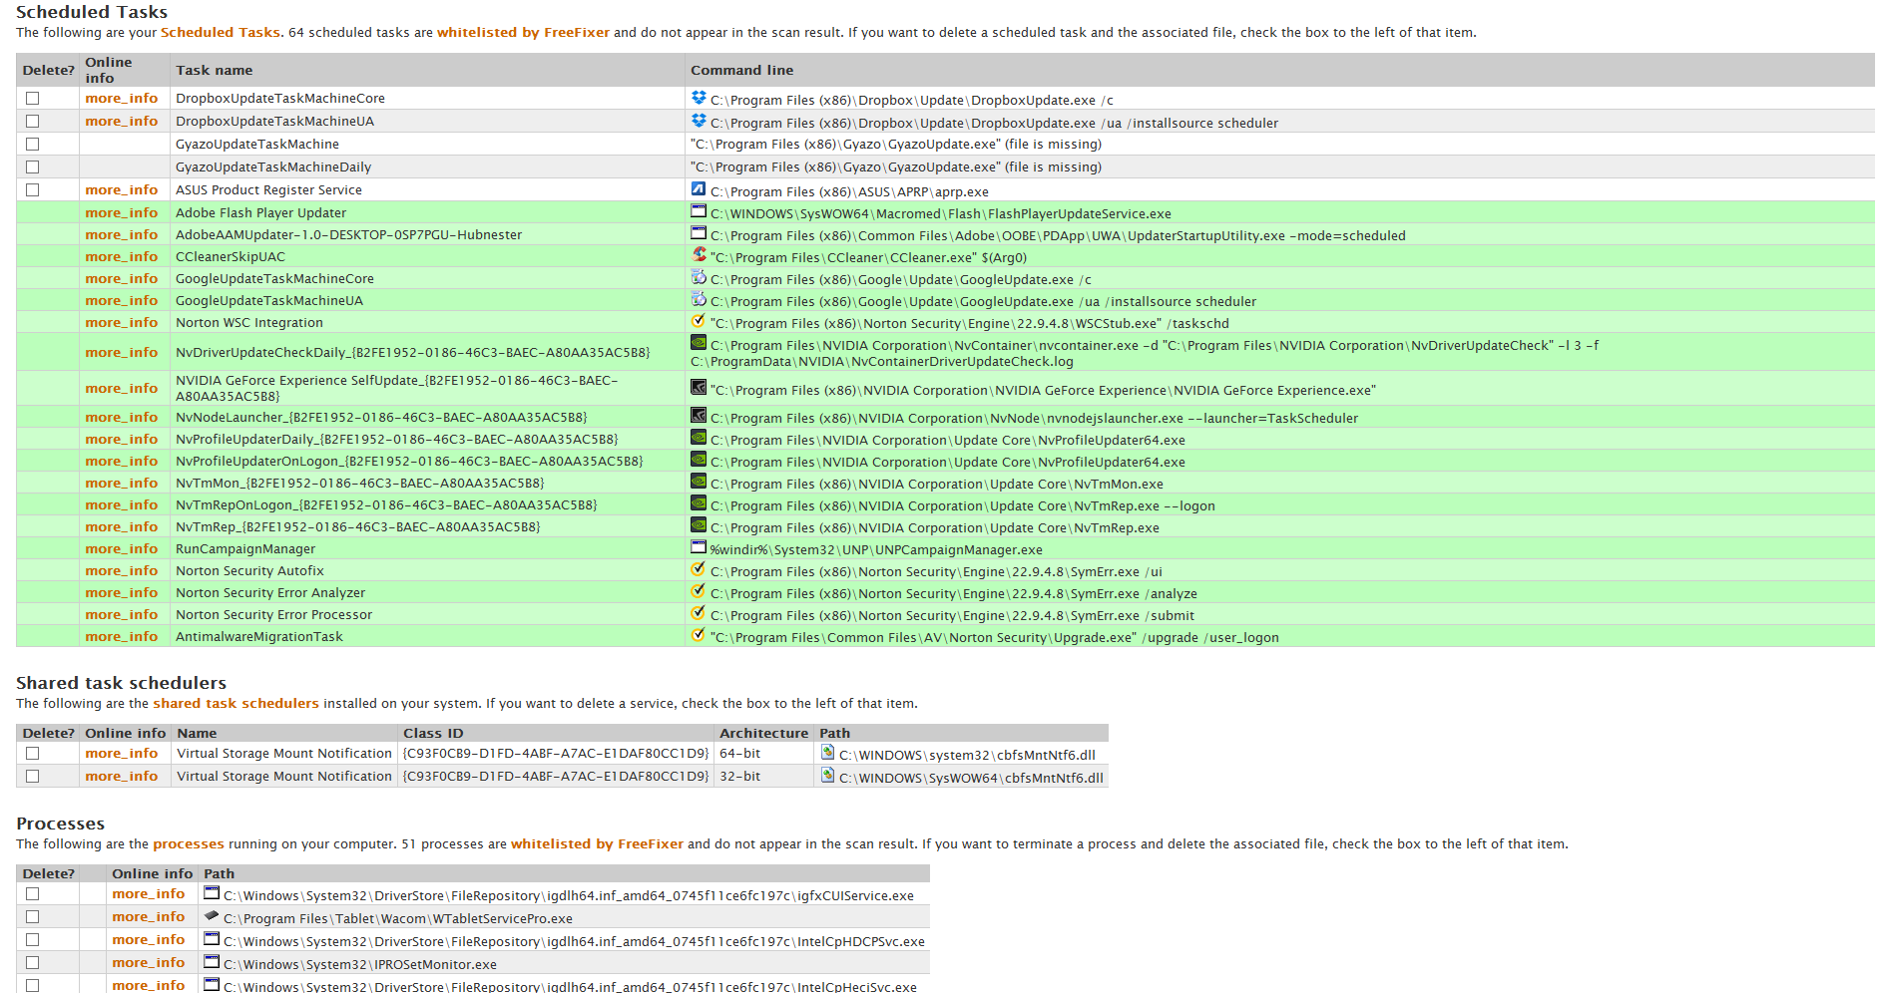Click the Class ID column header
Image resolution: width=1893 pixels, height=993 pixels.
[433, 733]
